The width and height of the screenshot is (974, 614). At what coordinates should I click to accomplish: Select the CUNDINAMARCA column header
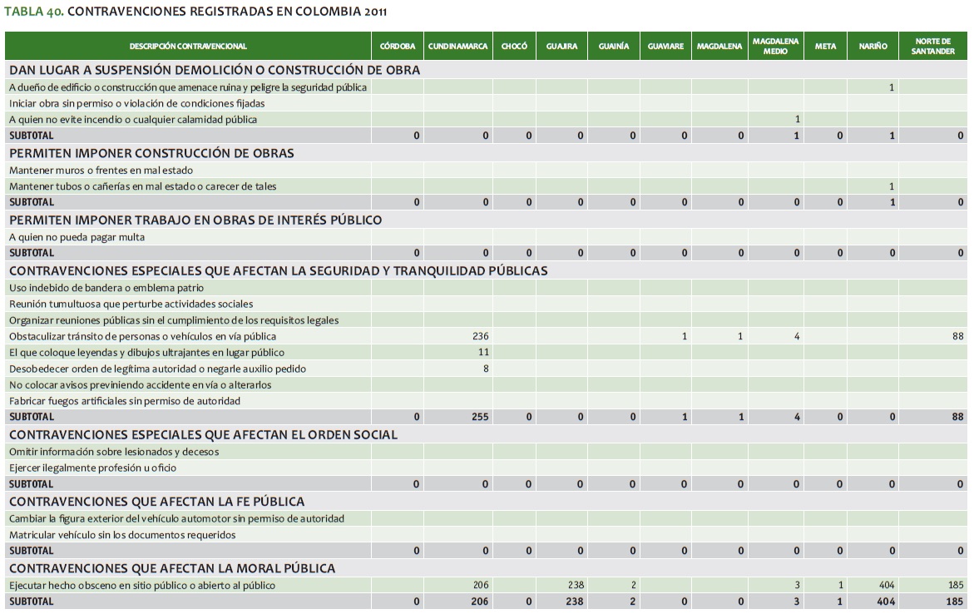point(457,47)
